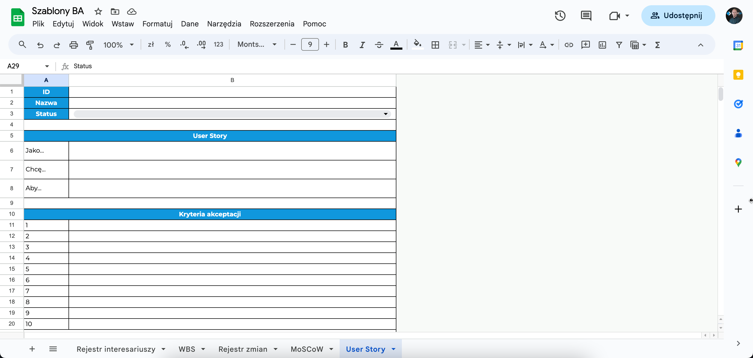Toggle strikethrough formatting

(379, 45)
